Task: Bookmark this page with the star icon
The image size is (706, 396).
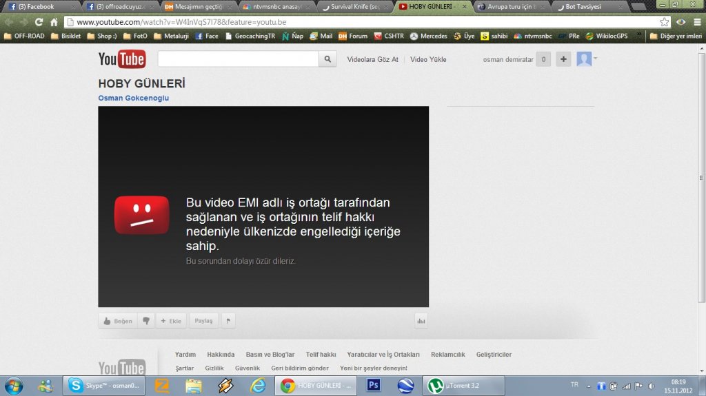Action: point(664,22)
